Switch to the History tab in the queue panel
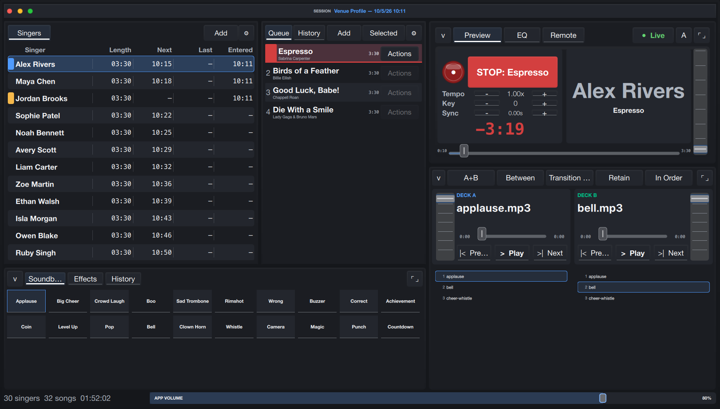This screenshot has width=720, height=409. (309, 33)
